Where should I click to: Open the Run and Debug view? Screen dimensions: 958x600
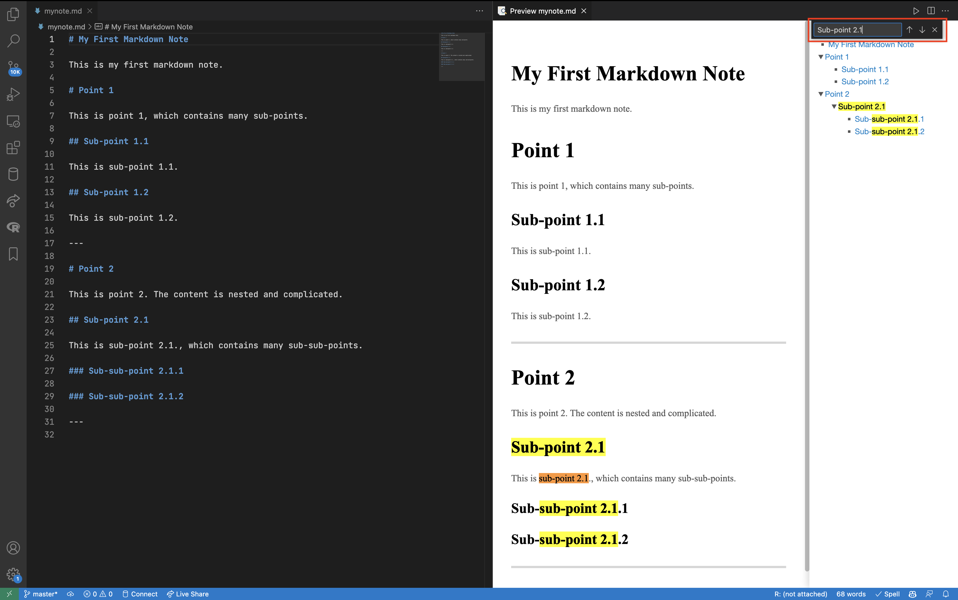pos(13,95)
